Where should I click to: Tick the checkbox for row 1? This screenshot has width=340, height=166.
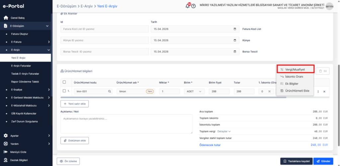click(x=64, y=91)
